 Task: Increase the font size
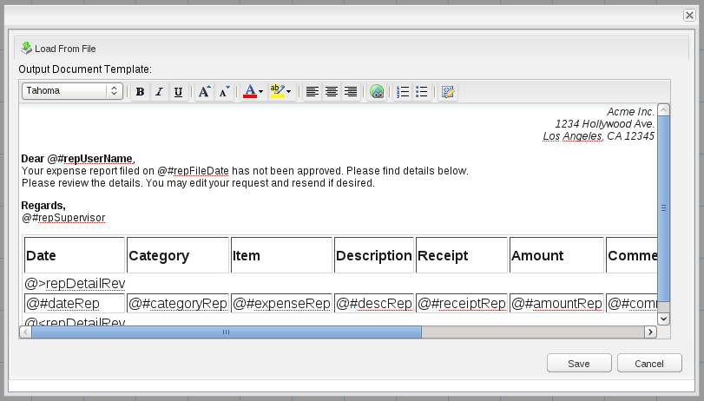click(x=203, y=91)
